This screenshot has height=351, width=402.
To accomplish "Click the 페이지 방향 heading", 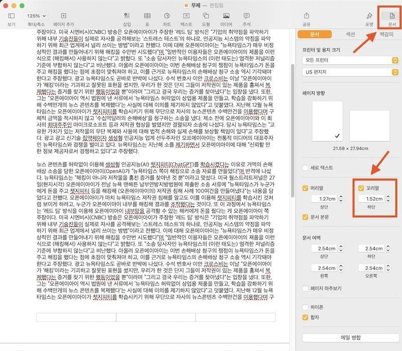I will point(314,93).
